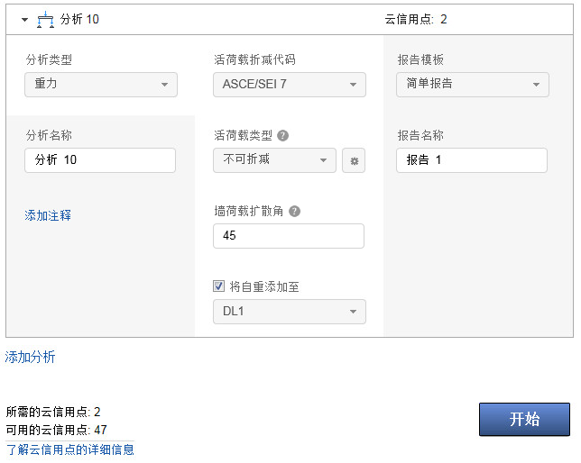Expand the 不可折减 live load type dropdown

point(275,160)
